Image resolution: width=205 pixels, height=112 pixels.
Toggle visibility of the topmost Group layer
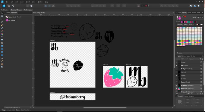pos(201,62)
